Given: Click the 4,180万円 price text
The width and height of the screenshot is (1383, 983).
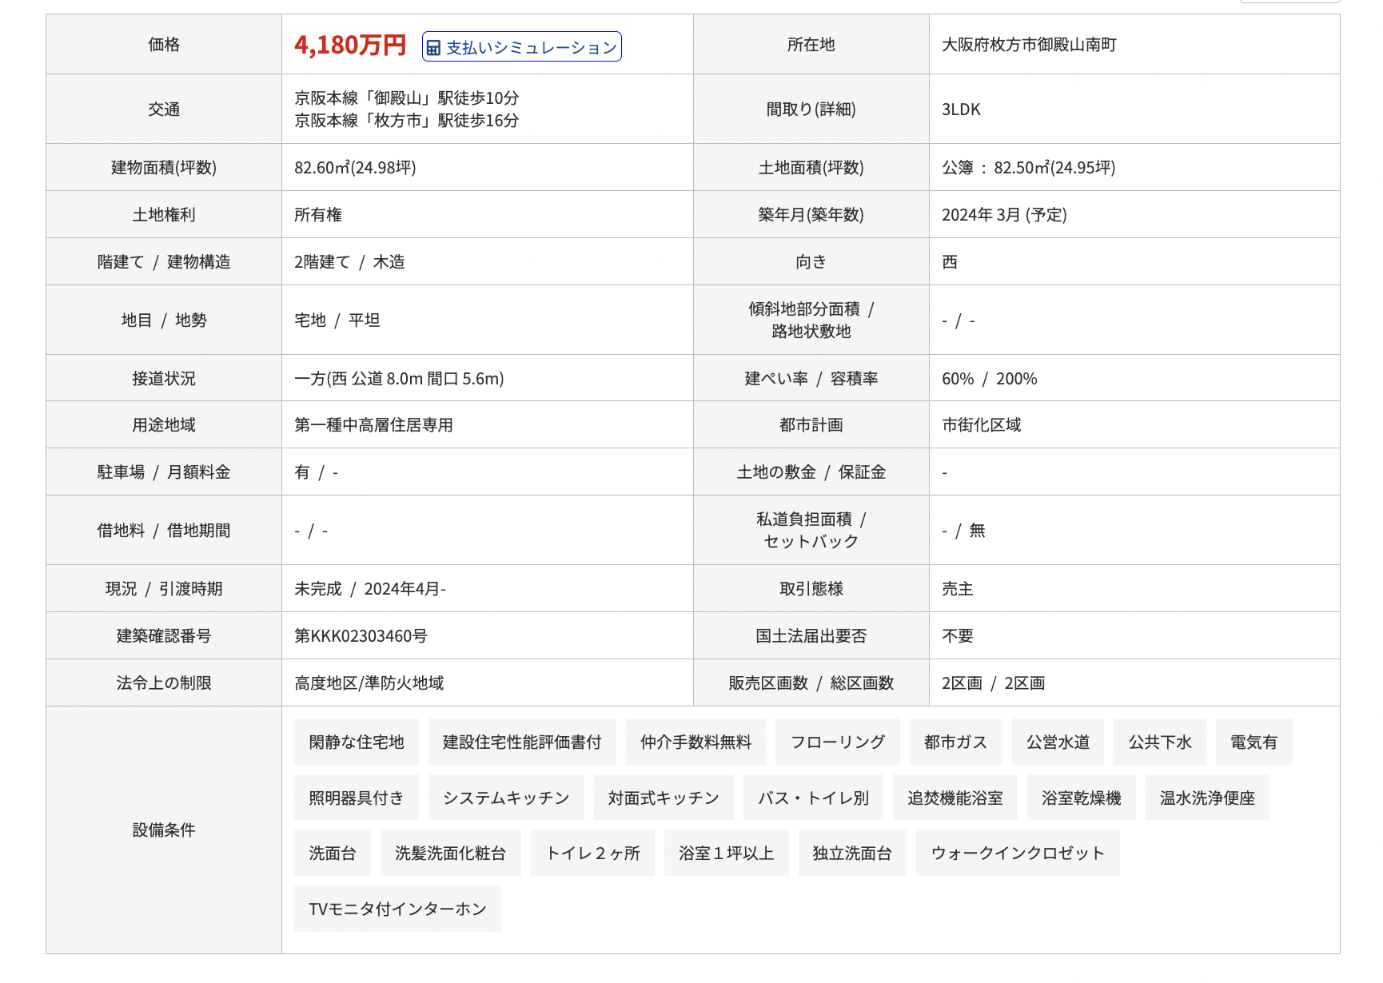Looking at the screenshot, I should point(350,45).
